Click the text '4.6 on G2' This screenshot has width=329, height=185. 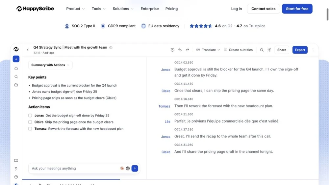point(223,26)
